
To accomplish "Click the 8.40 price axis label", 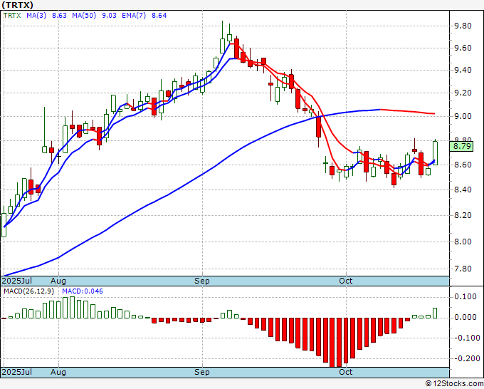I will click(463, 190).
